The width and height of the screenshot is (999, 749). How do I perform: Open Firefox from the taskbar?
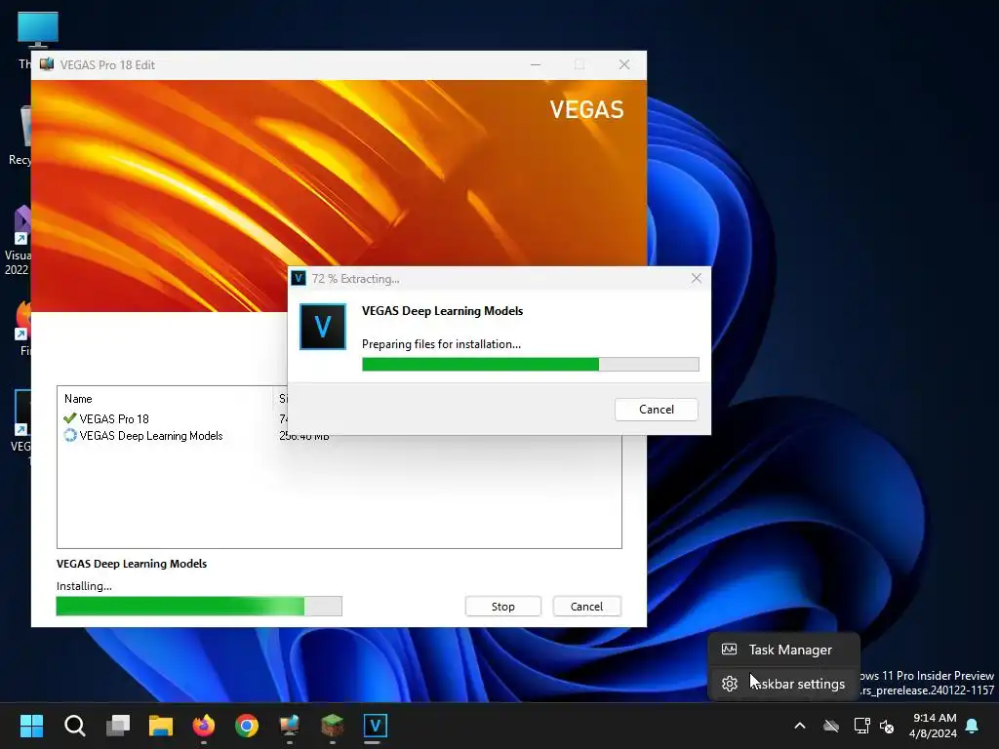(x=204, y=725)
